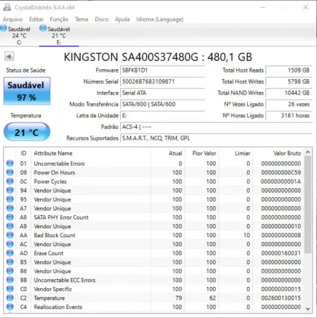Click the scrollbar down arrow in attribute list
This screenshot has height=318, width=317.
point(308,309)
